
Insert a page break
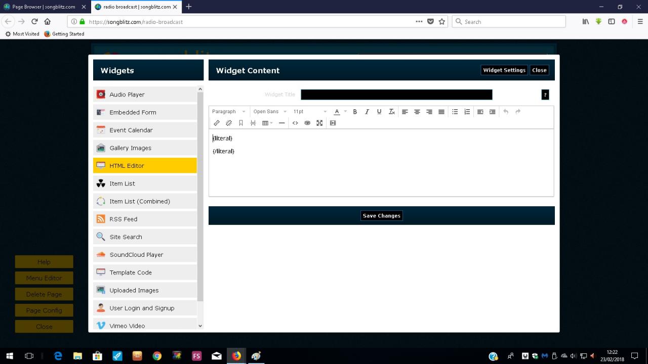(x=253, y=123)
